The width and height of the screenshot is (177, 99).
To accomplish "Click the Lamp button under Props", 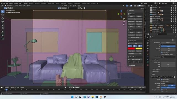I will (139, 32).
